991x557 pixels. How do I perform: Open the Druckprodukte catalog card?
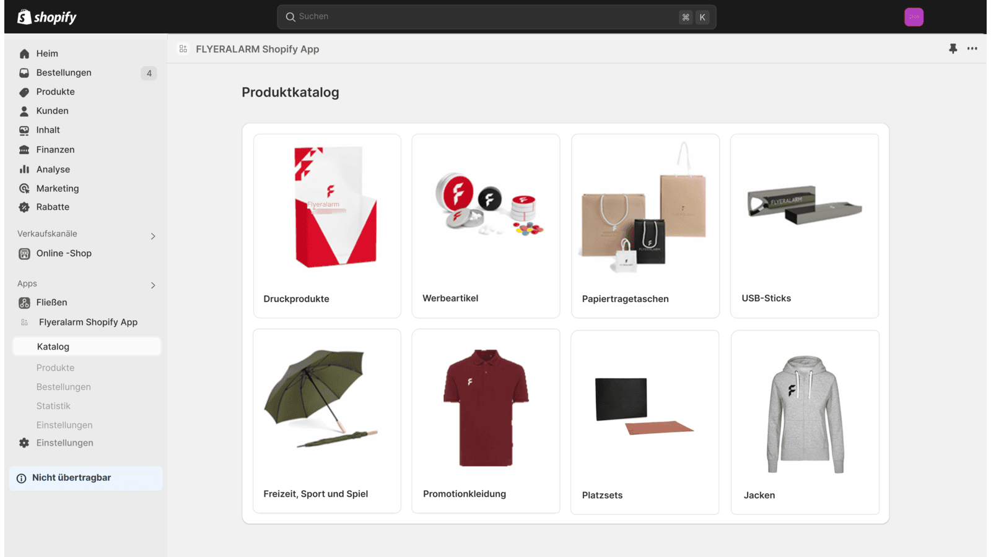click(327, 226)
